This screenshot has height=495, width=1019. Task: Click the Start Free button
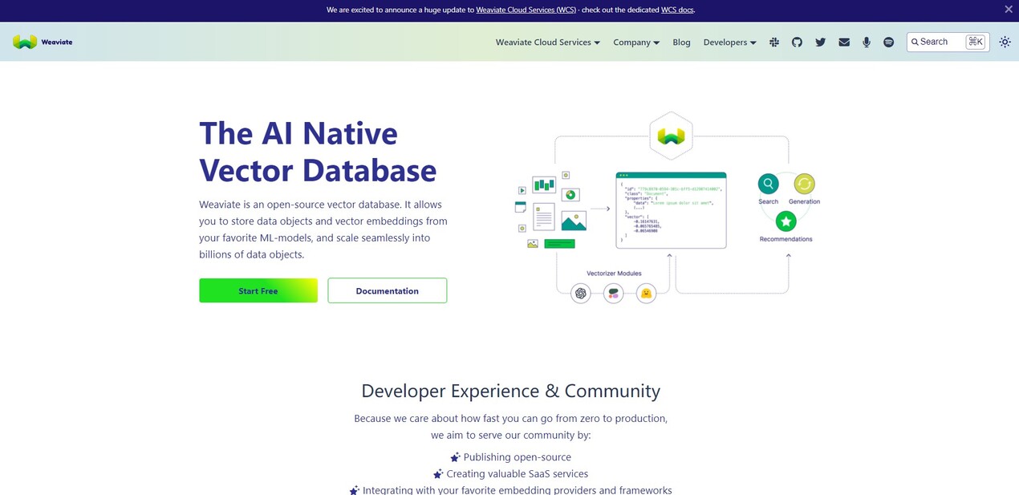coord(258,290)
